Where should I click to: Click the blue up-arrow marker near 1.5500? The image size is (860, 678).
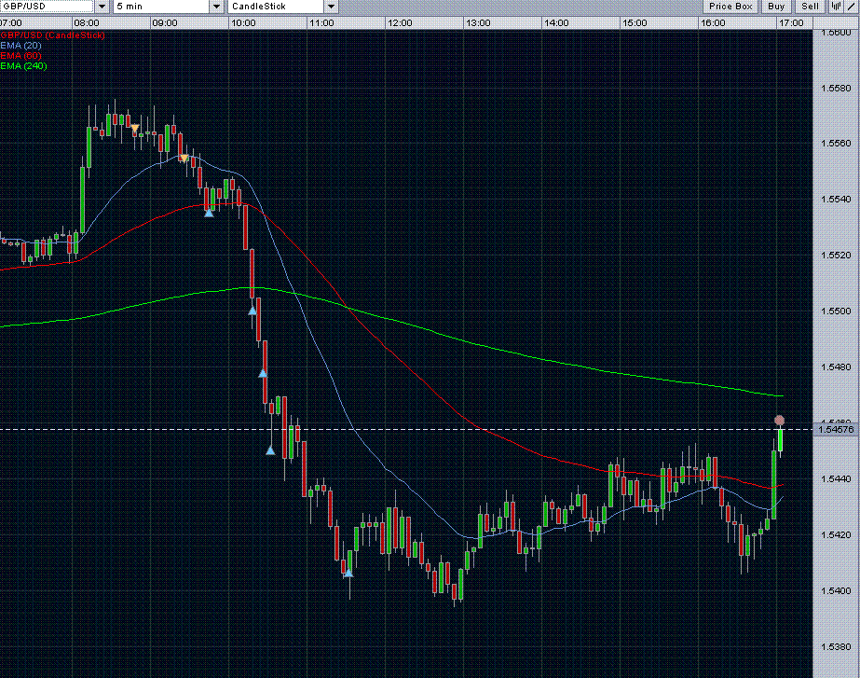tap(252, 311)
